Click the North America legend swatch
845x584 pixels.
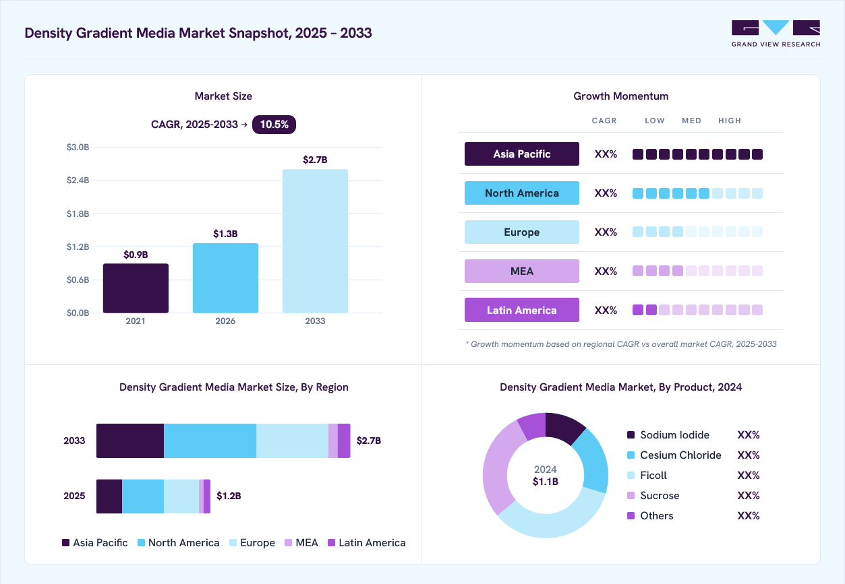point(141,543)
